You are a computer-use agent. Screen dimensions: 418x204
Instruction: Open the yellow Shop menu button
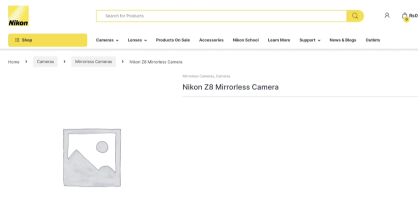pos(48,40)
